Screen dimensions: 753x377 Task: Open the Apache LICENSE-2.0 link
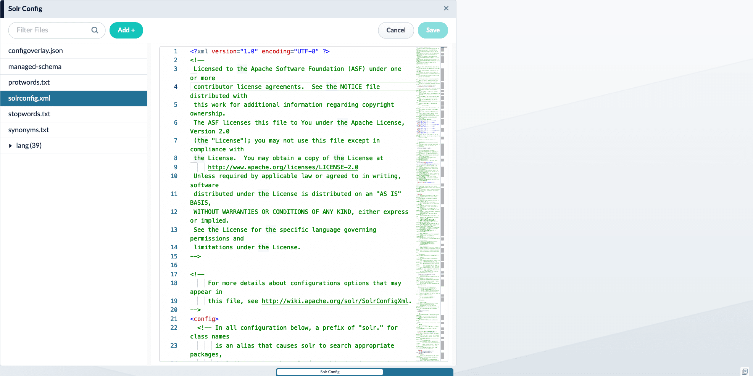(x=283, y=167)
